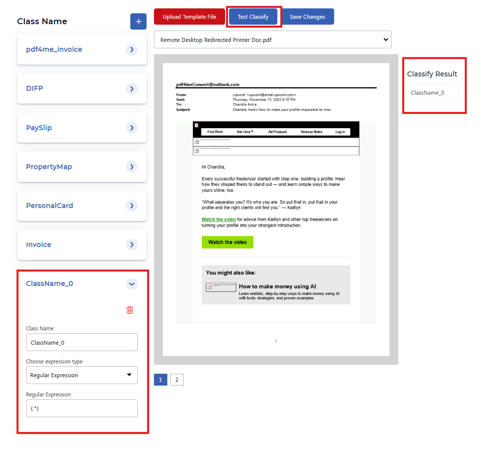Click the PropertyMap chevron icon
Image resolution: width=497 pixels, height=461 pixels.
131,167
